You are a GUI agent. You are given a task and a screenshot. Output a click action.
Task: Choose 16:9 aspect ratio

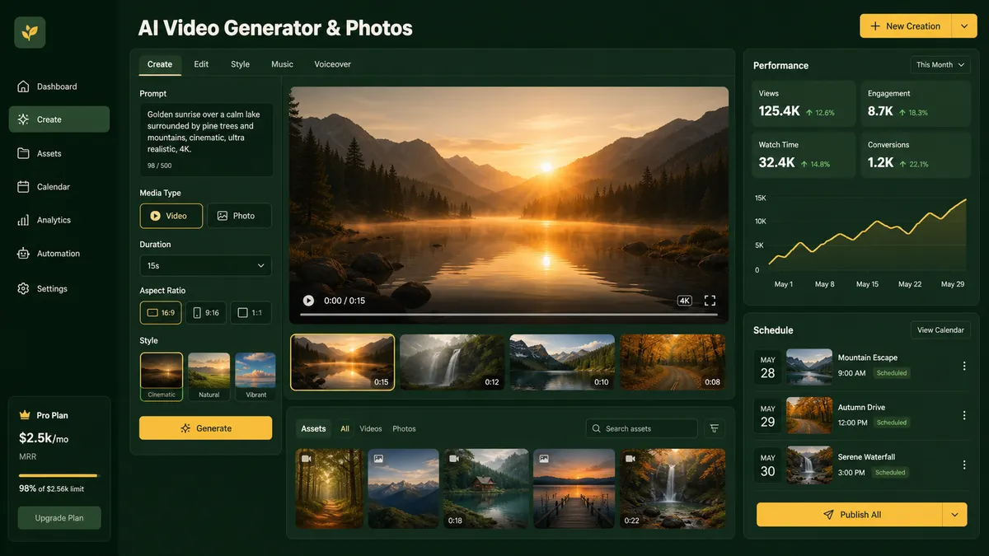pyautogui.click(x=161, y=313)
